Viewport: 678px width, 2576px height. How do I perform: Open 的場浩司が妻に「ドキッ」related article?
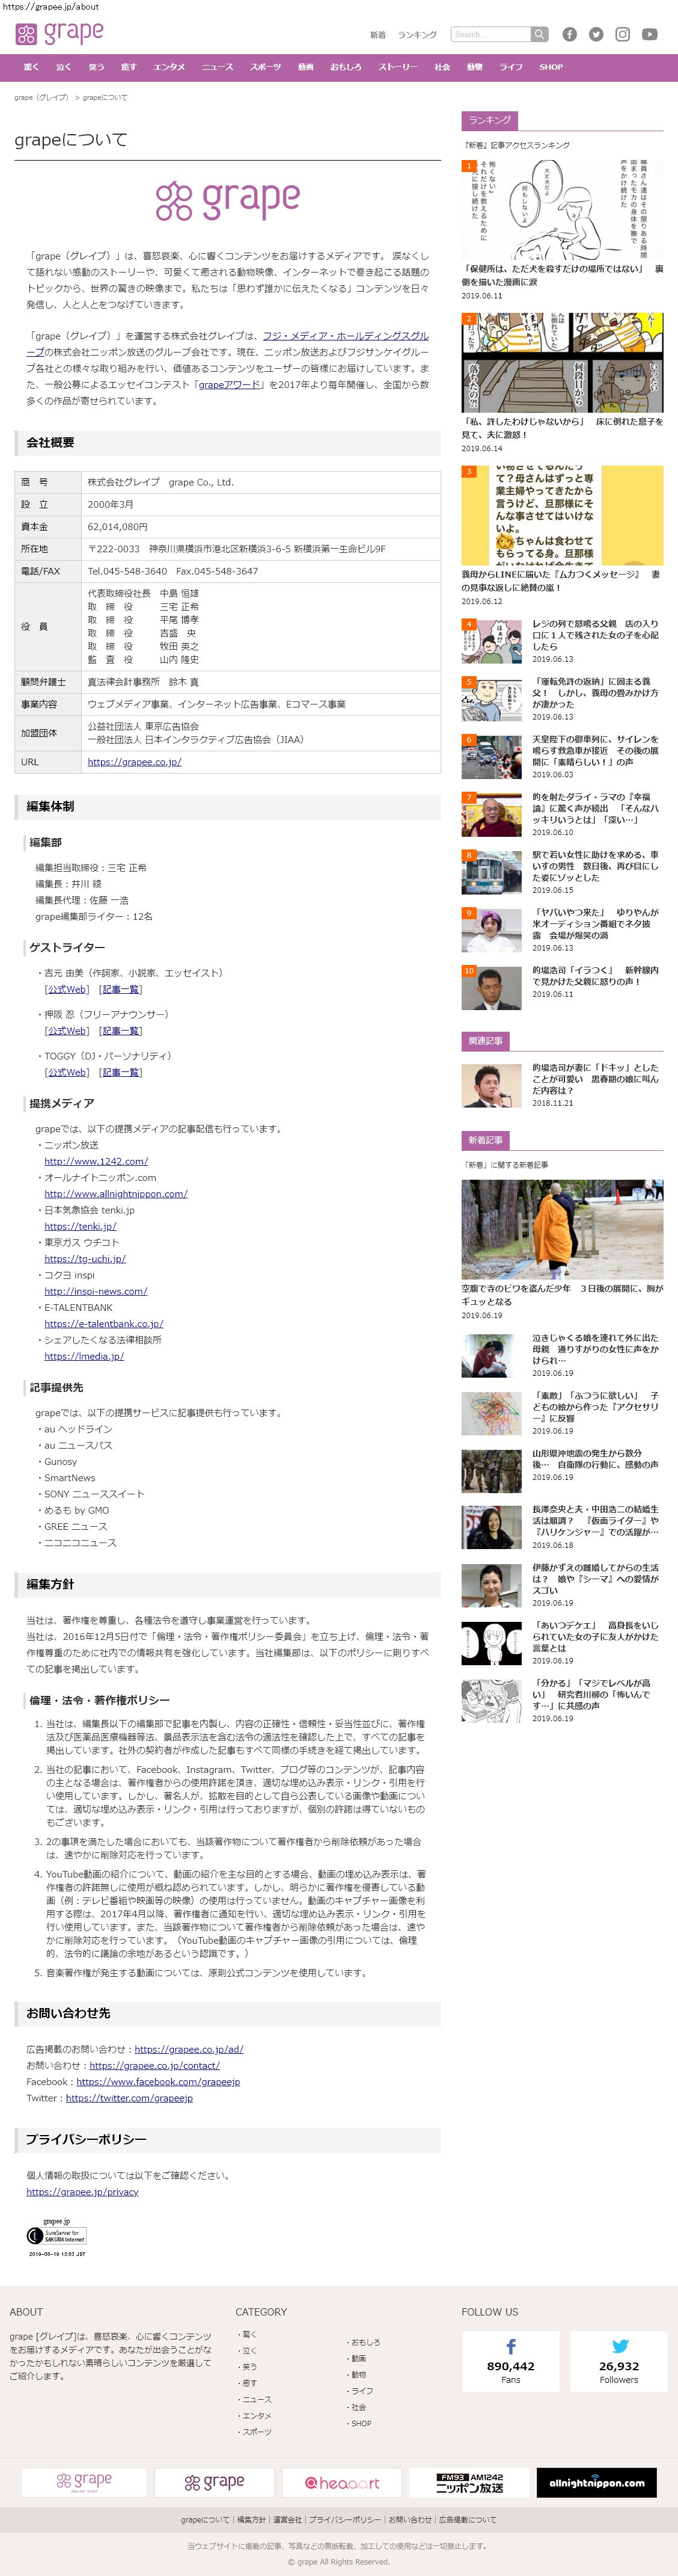[x=595, y=1079]
